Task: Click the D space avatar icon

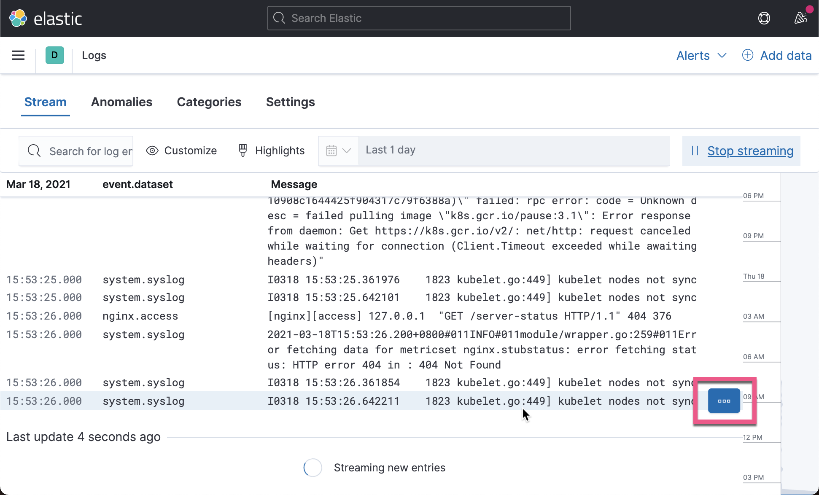Action: (x=54, y=55)
